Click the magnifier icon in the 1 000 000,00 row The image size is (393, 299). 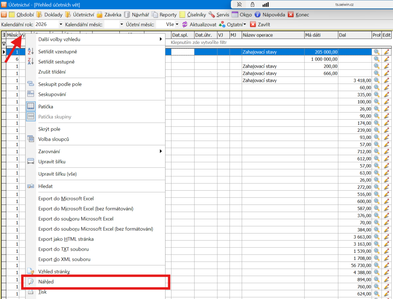coord(377,59)
